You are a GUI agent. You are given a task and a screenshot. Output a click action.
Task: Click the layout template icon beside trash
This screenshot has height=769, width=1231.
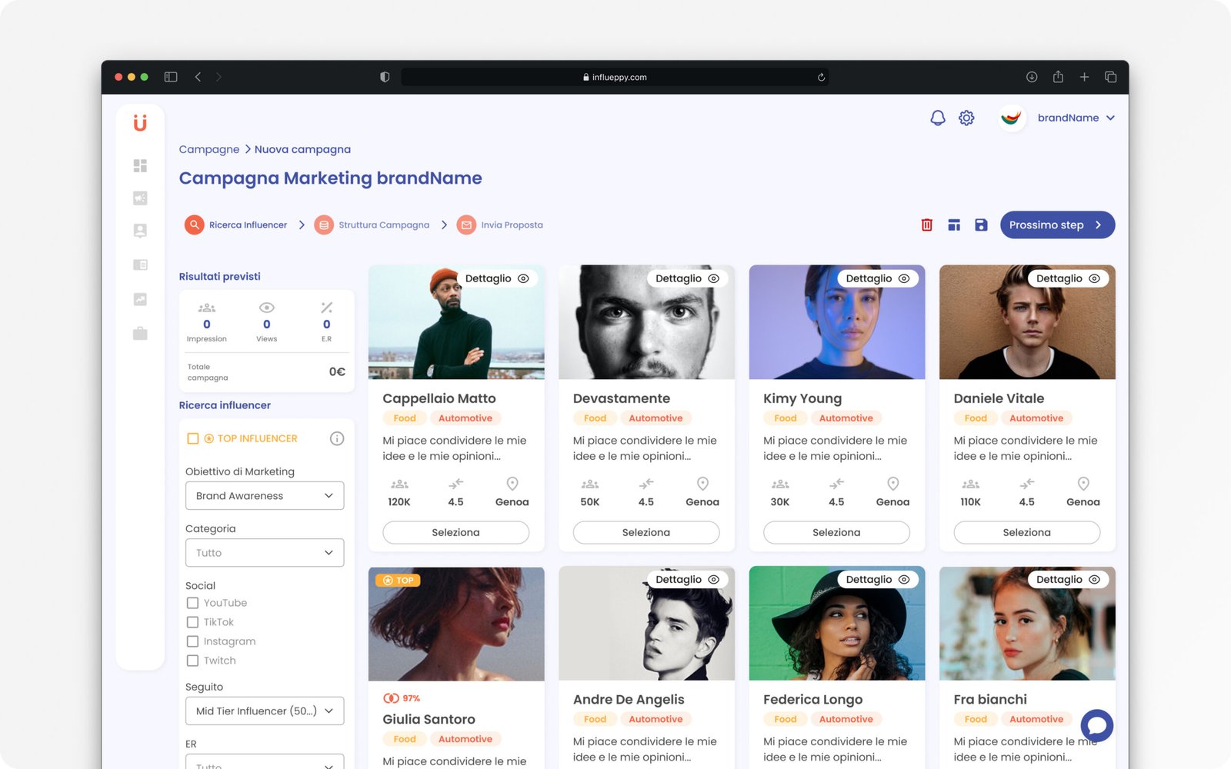click(954, 225)
